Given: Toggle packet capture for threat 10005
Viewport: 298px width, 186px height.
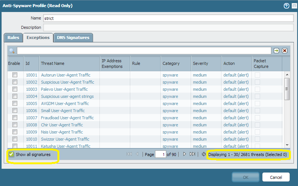Looking at the screenshot, I should tap(257, 103).
